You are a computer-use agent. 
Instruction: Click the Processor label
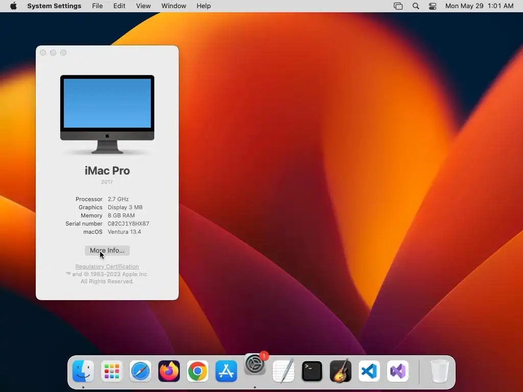[x=89, y=199]
